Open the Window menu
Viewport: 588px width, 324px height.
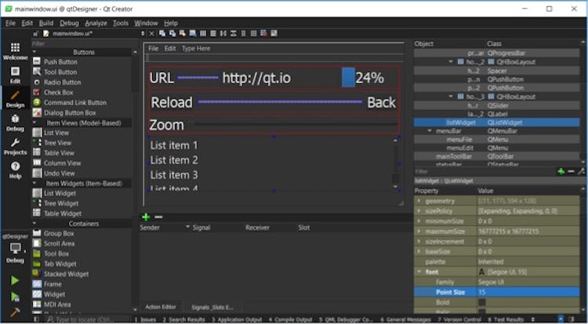(147, 23)
